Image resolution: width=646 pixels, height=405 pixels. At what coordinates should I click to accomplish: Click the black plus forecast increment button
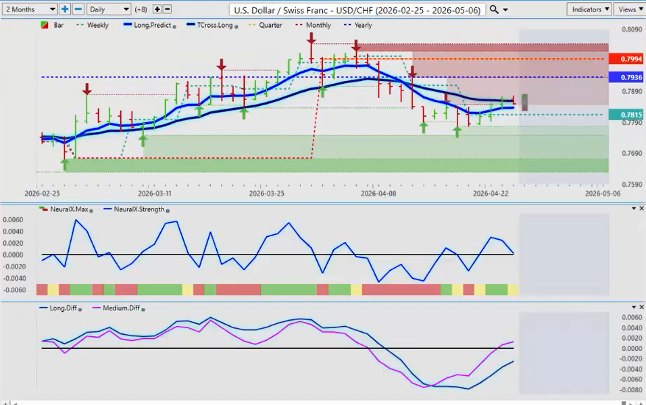click(x=157, y=9)
